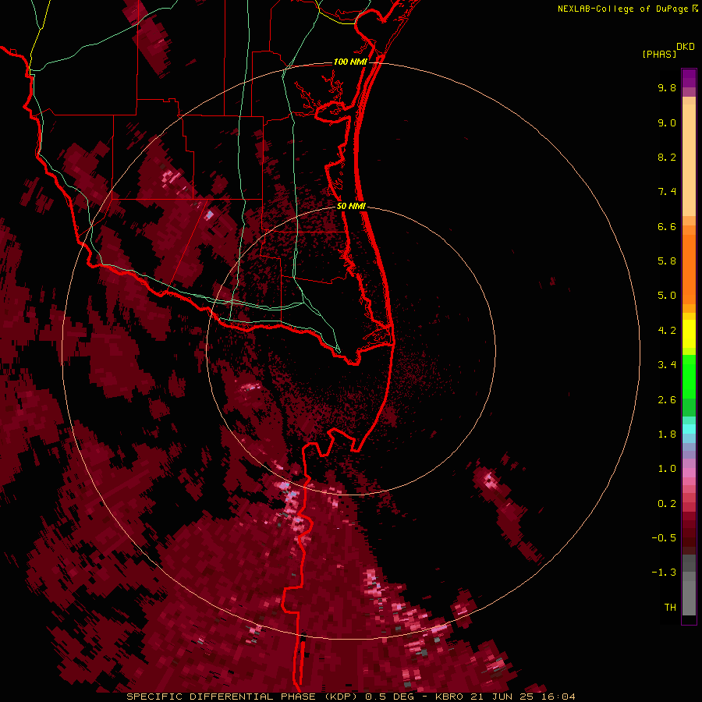
Task: Click the 0.2 value on the color scale
Action: point(667,504)
